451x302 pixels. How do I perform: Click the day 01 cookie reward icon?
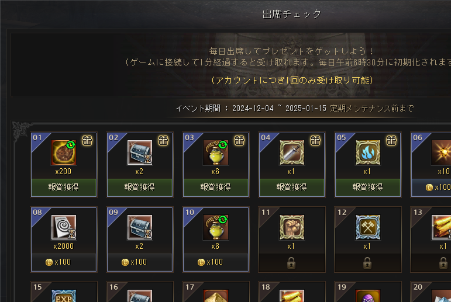64,152
